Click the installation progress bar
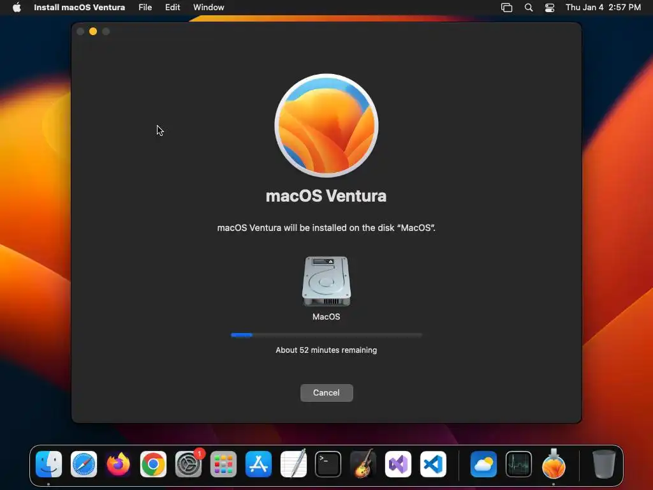 pyautogui.click(x=326, y=335)
